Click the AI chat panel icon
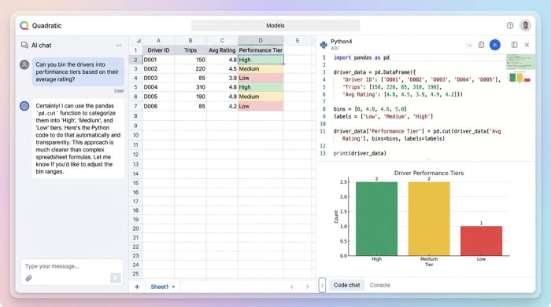This screenshot has width=551, height=307. [x=24, y=46]
